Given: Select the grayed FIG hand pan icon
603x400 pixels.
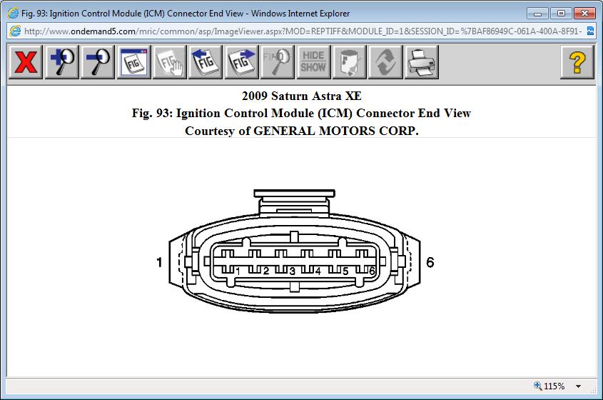Looking at the screenshot, I should click(169, 62).
